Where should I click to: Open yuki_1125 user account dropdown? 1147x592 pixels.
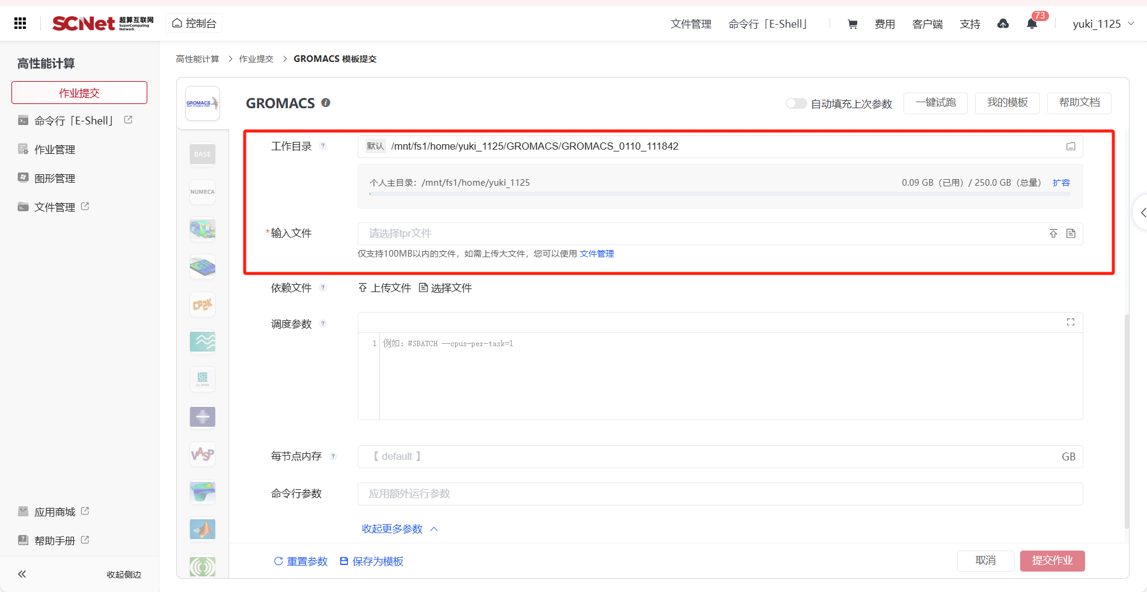coord(1103,24)
